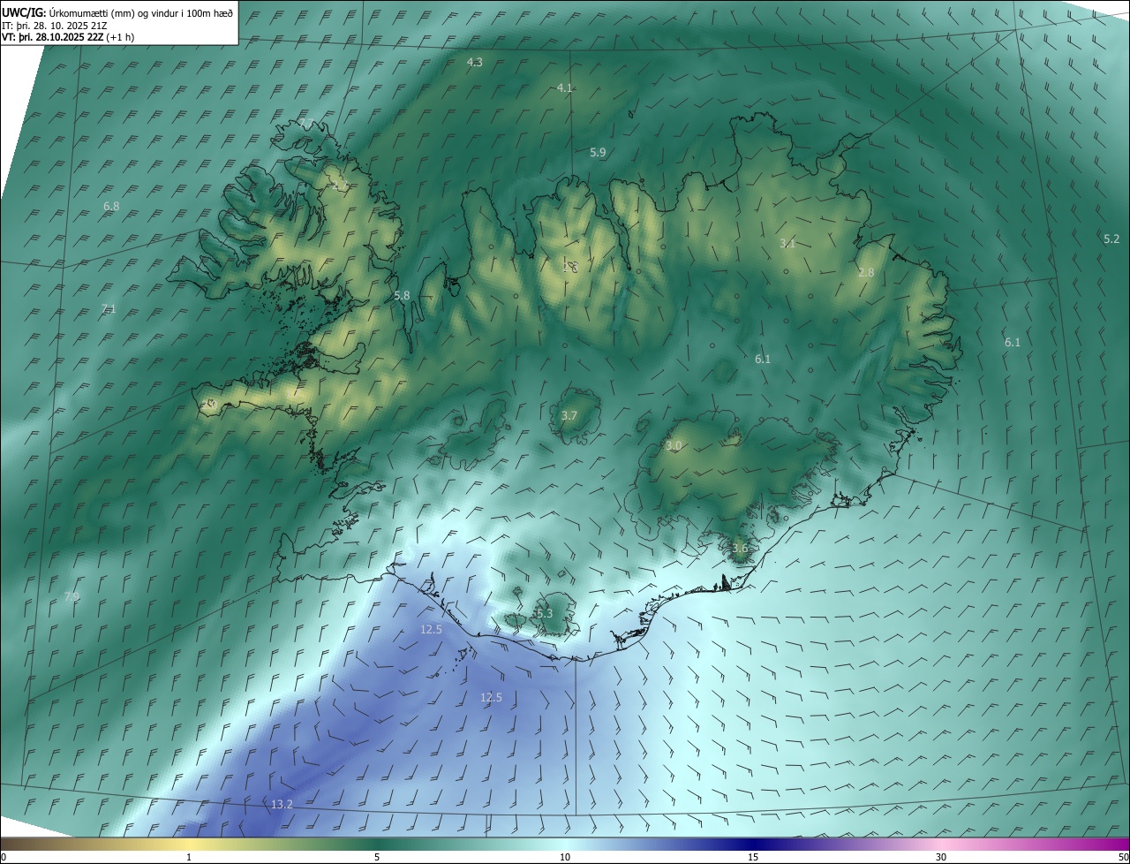Select the 7.1 value label
The image size is (1130, 864).
pos(109,308)
